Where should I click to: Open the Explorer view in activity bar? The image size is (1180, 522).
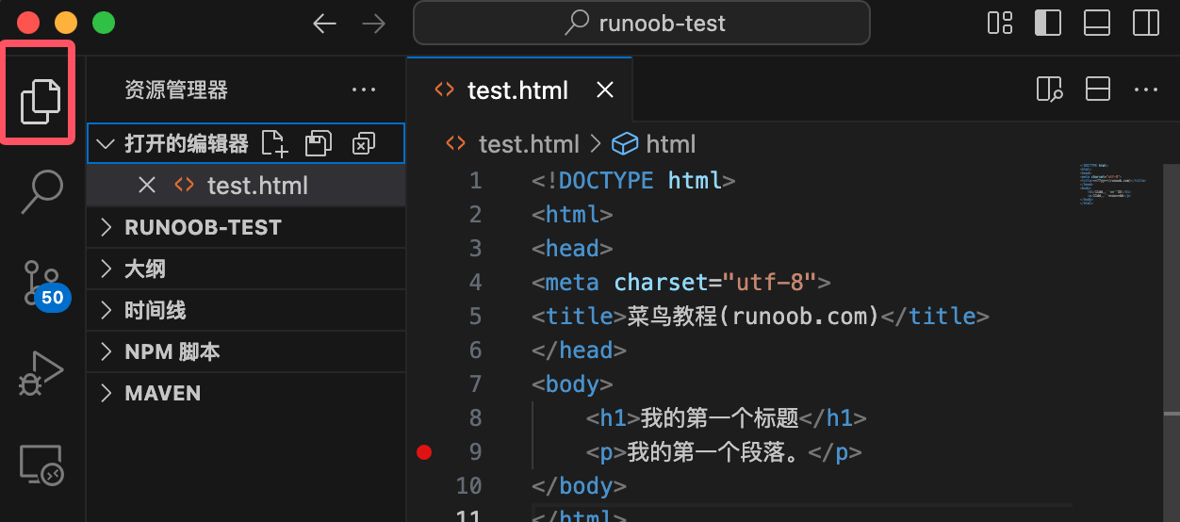pyautogui.click(x=41, y=99)
